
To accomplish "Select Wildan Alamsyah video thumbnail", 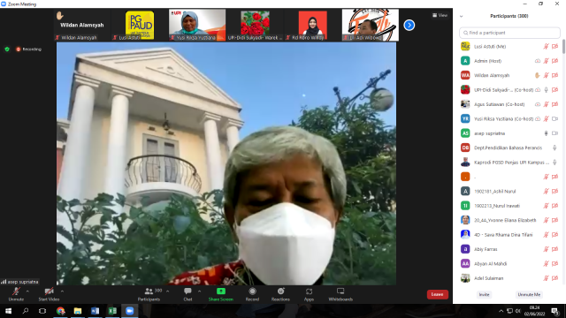I will pos(81,26).
